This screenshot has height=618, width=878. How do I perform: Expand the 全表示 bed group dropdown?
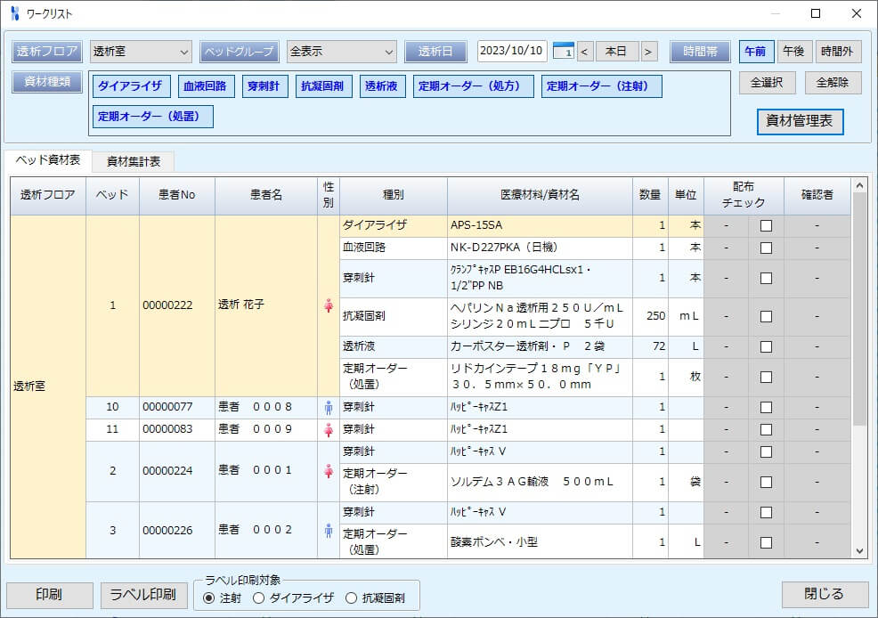pyautogui.click(x=342, y=52)
